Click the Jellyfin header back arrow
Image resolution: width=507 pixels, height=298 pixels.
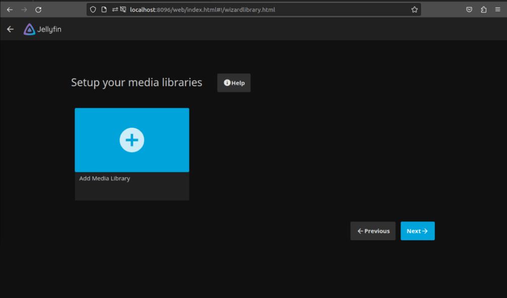point(11,29)
